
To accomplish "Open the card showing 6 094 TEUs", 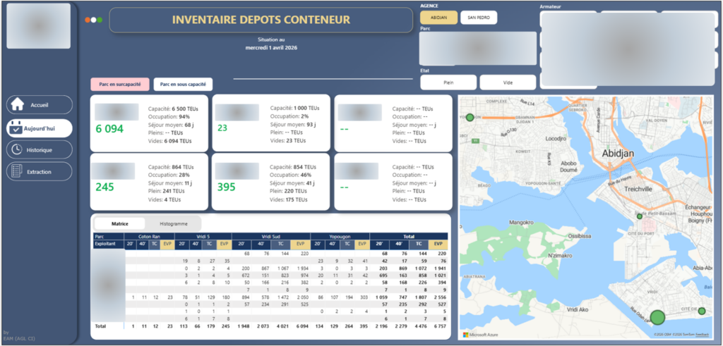I will tap(149, 123).
